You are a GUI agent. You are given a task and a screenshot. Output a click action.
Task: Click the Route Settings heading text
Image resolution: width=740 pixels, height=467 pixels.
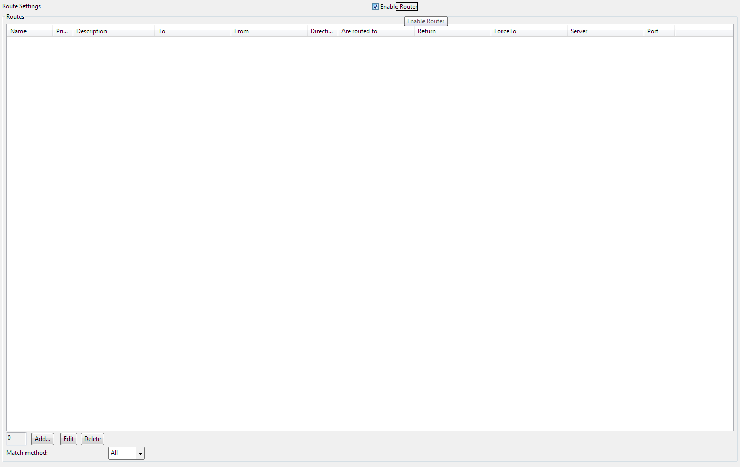click(21, 6)
